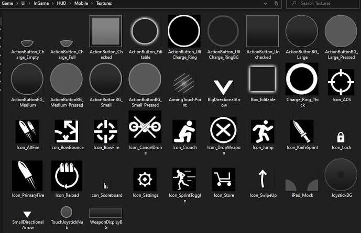Click the Icon_Reload texture file
The width and height of the screenshot is (361, 233).
(x=66, y=176)
